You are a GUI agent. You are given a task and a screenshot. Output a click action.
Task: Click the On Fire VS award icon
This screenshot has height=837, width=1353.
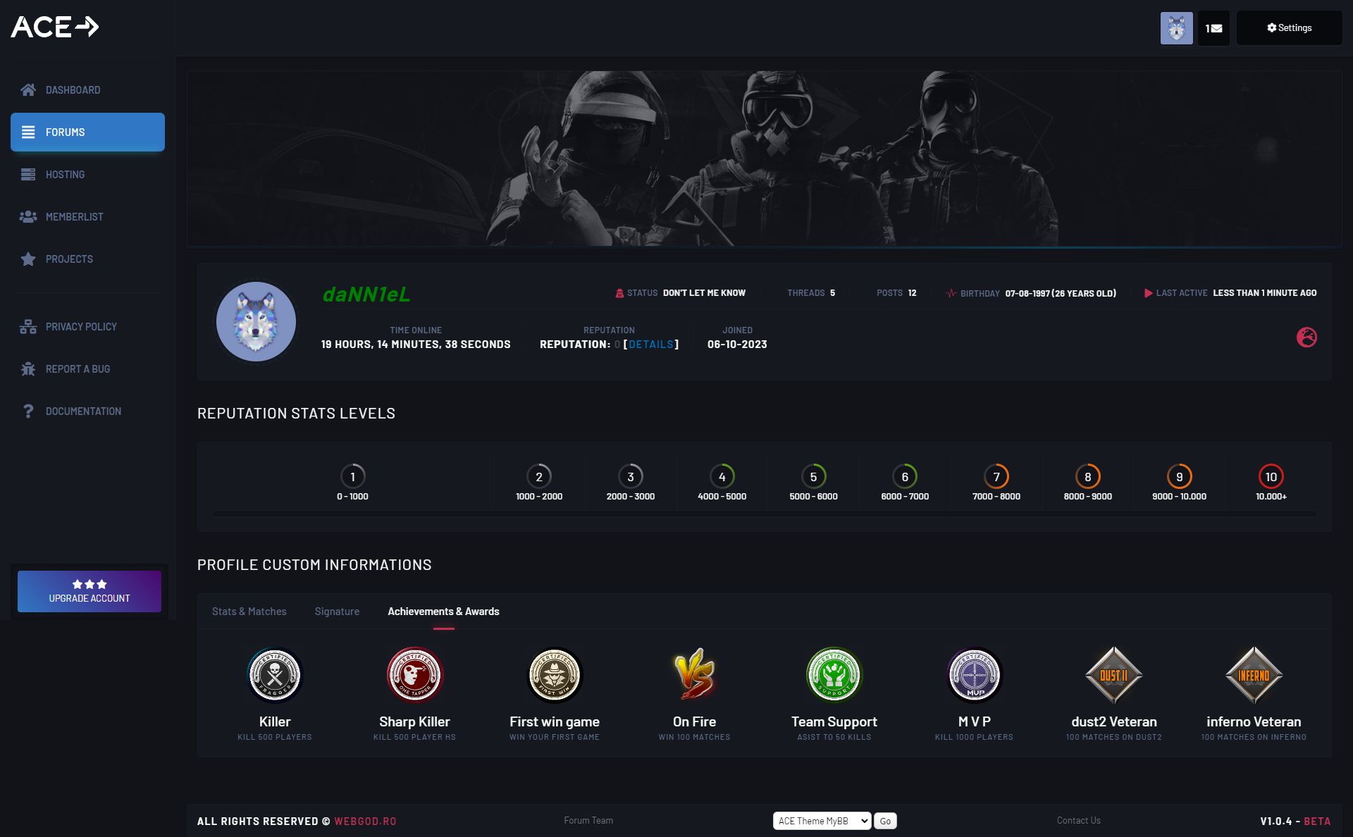click(x=694, y=675)
